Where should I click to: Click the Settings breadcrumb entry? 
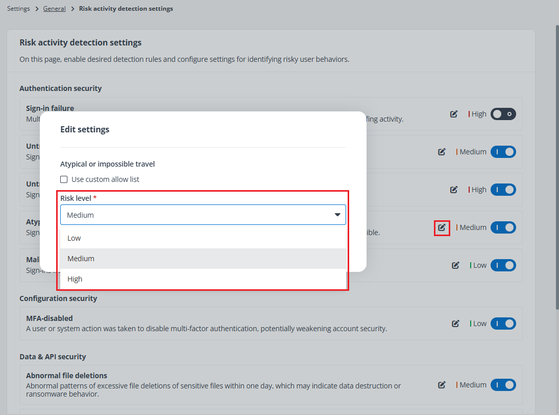pos(18,8)
